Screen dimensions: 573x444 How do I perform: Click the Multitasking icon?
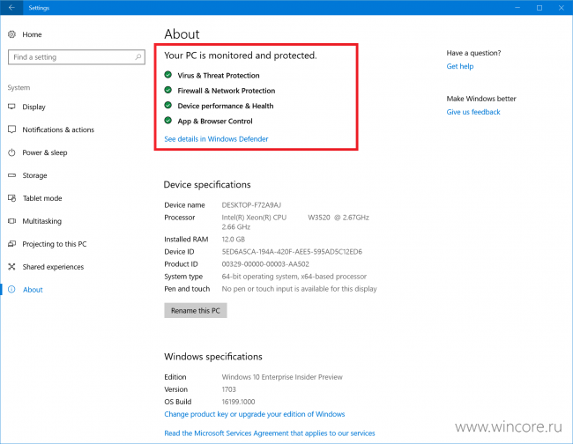point(11,221)
